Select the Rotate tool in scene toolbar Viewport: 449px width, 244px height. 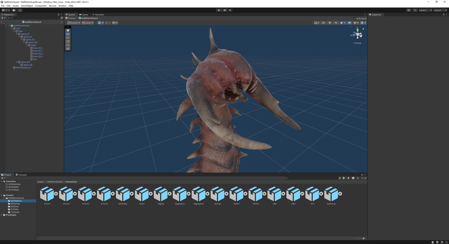pyautogui.click(x=68, y=38)
